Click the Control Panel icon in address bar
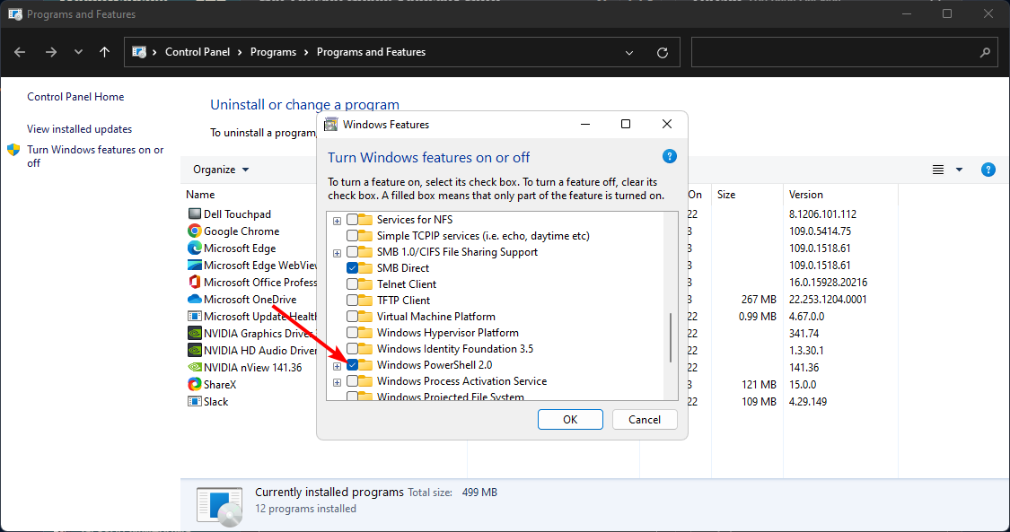 [139, 52]
